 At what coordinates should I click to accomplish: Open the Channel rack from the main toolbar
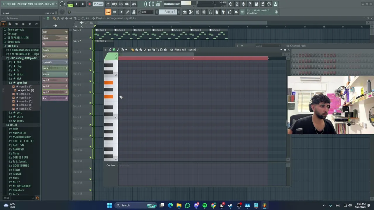click(198, 12)
